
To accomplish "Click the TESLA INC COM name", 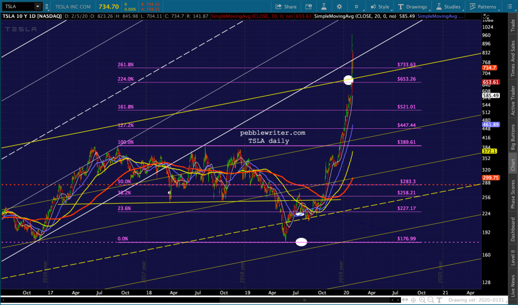I will tap(73, 7).
